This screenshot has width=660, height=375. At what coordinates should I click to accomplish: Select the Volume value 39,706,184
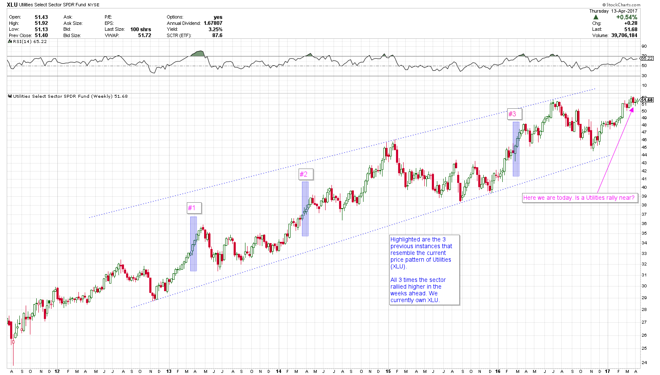[624, 35]
